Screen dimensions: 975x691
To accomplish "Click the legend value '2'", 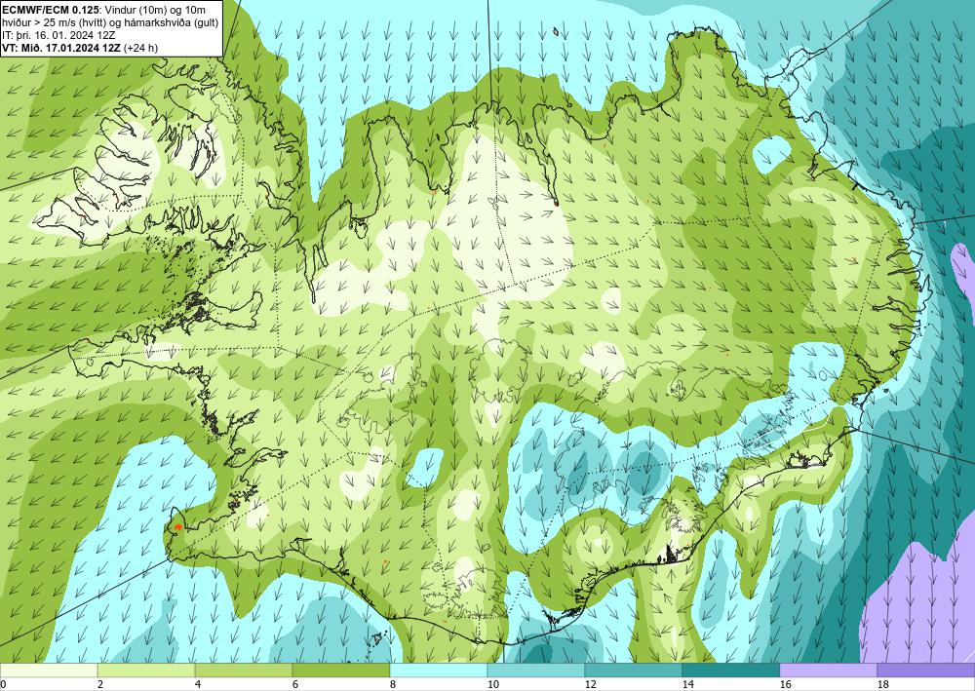I will [100, 685].
